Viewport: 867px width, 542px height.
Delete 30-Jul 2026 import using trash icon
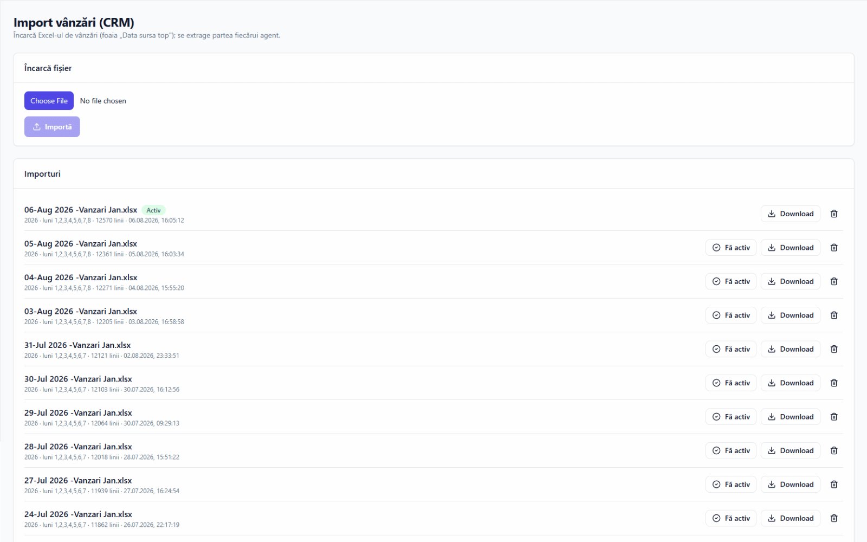pos(834,383)
